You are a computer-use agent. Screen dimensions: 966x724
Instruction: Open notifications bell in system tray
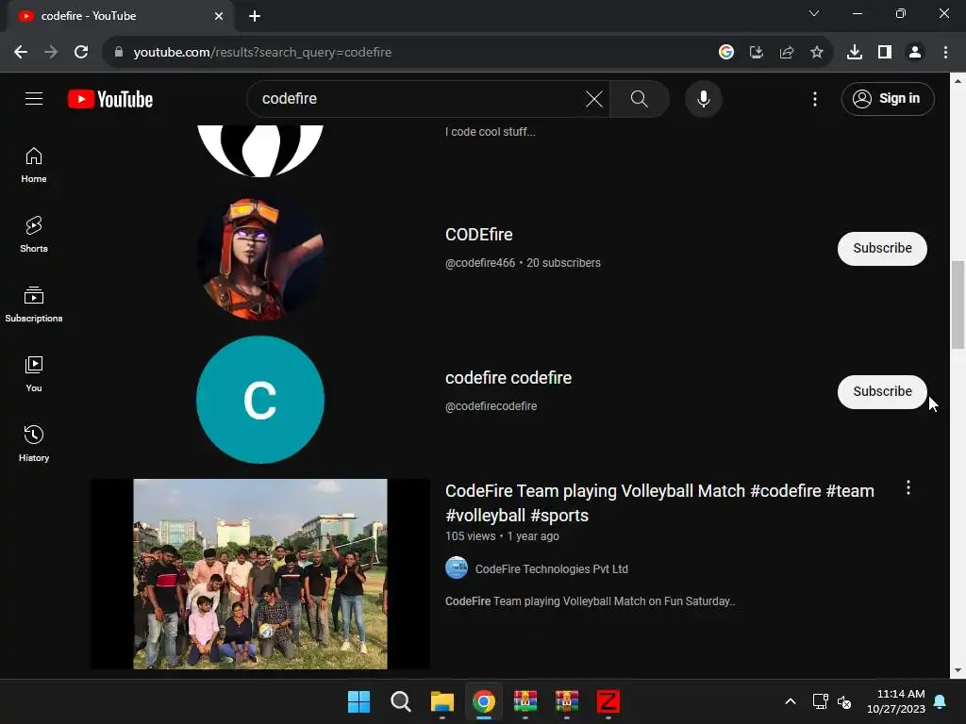[941, 701]
